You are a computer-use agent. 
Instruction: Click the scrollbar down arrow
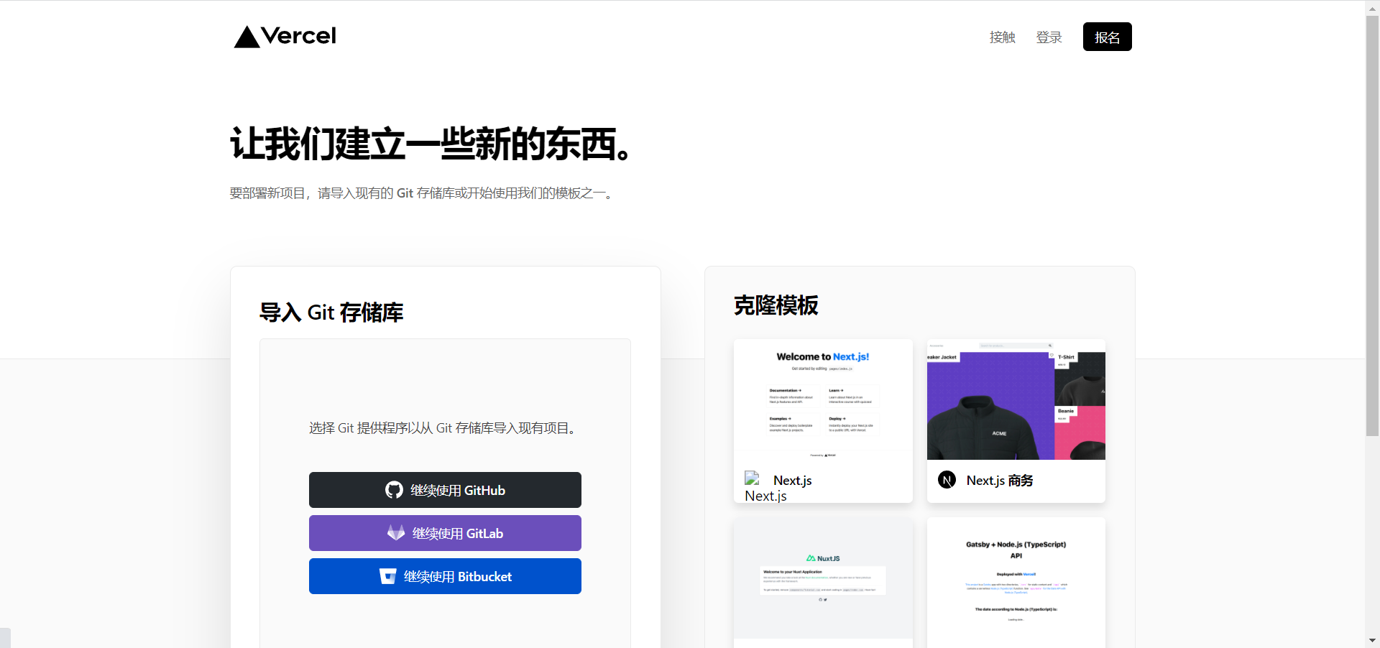click(x=1372, y=640)
